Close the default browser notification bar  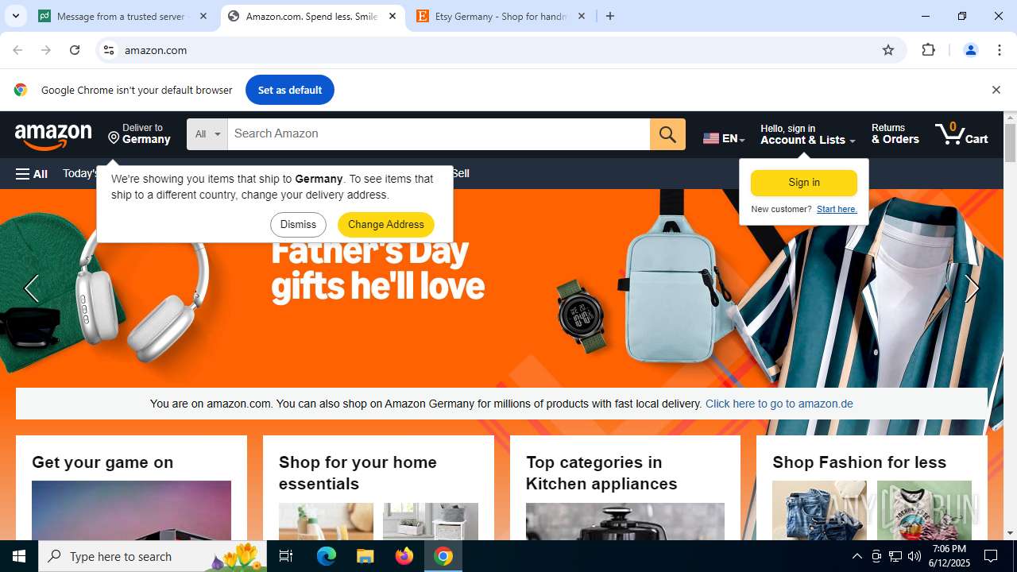(x=996, y=90)
